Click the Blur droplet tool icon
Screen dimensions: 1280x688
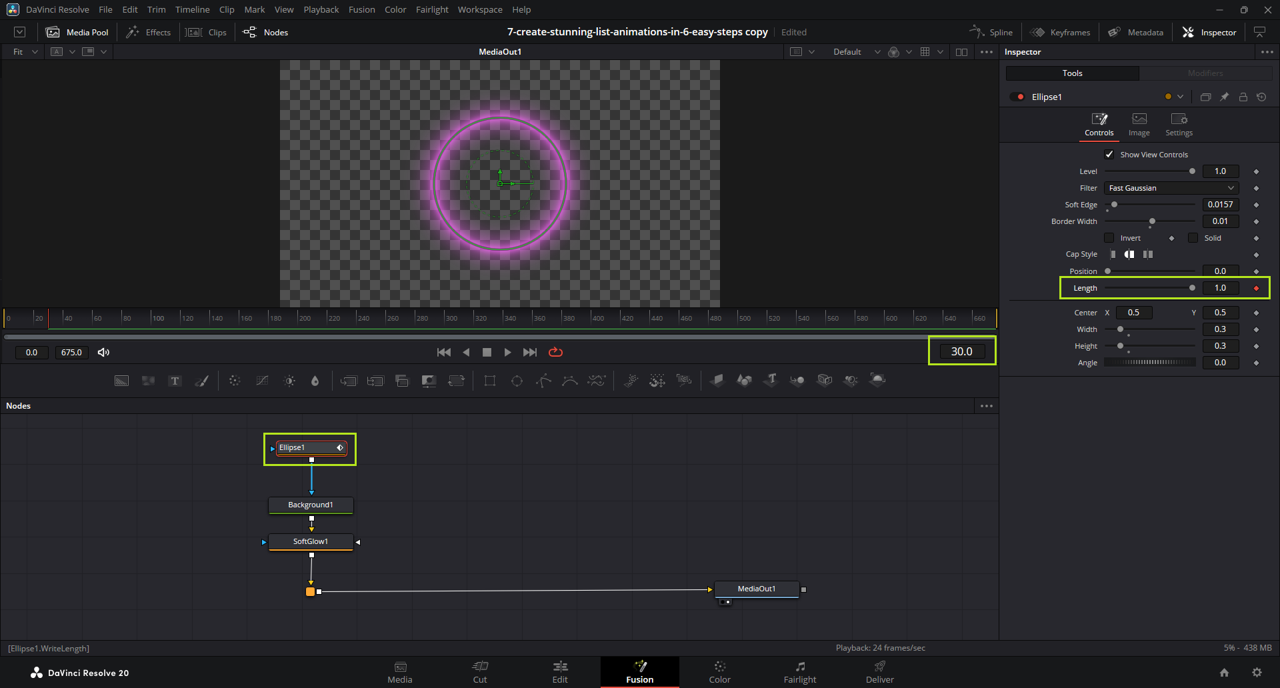coord(315,381)
